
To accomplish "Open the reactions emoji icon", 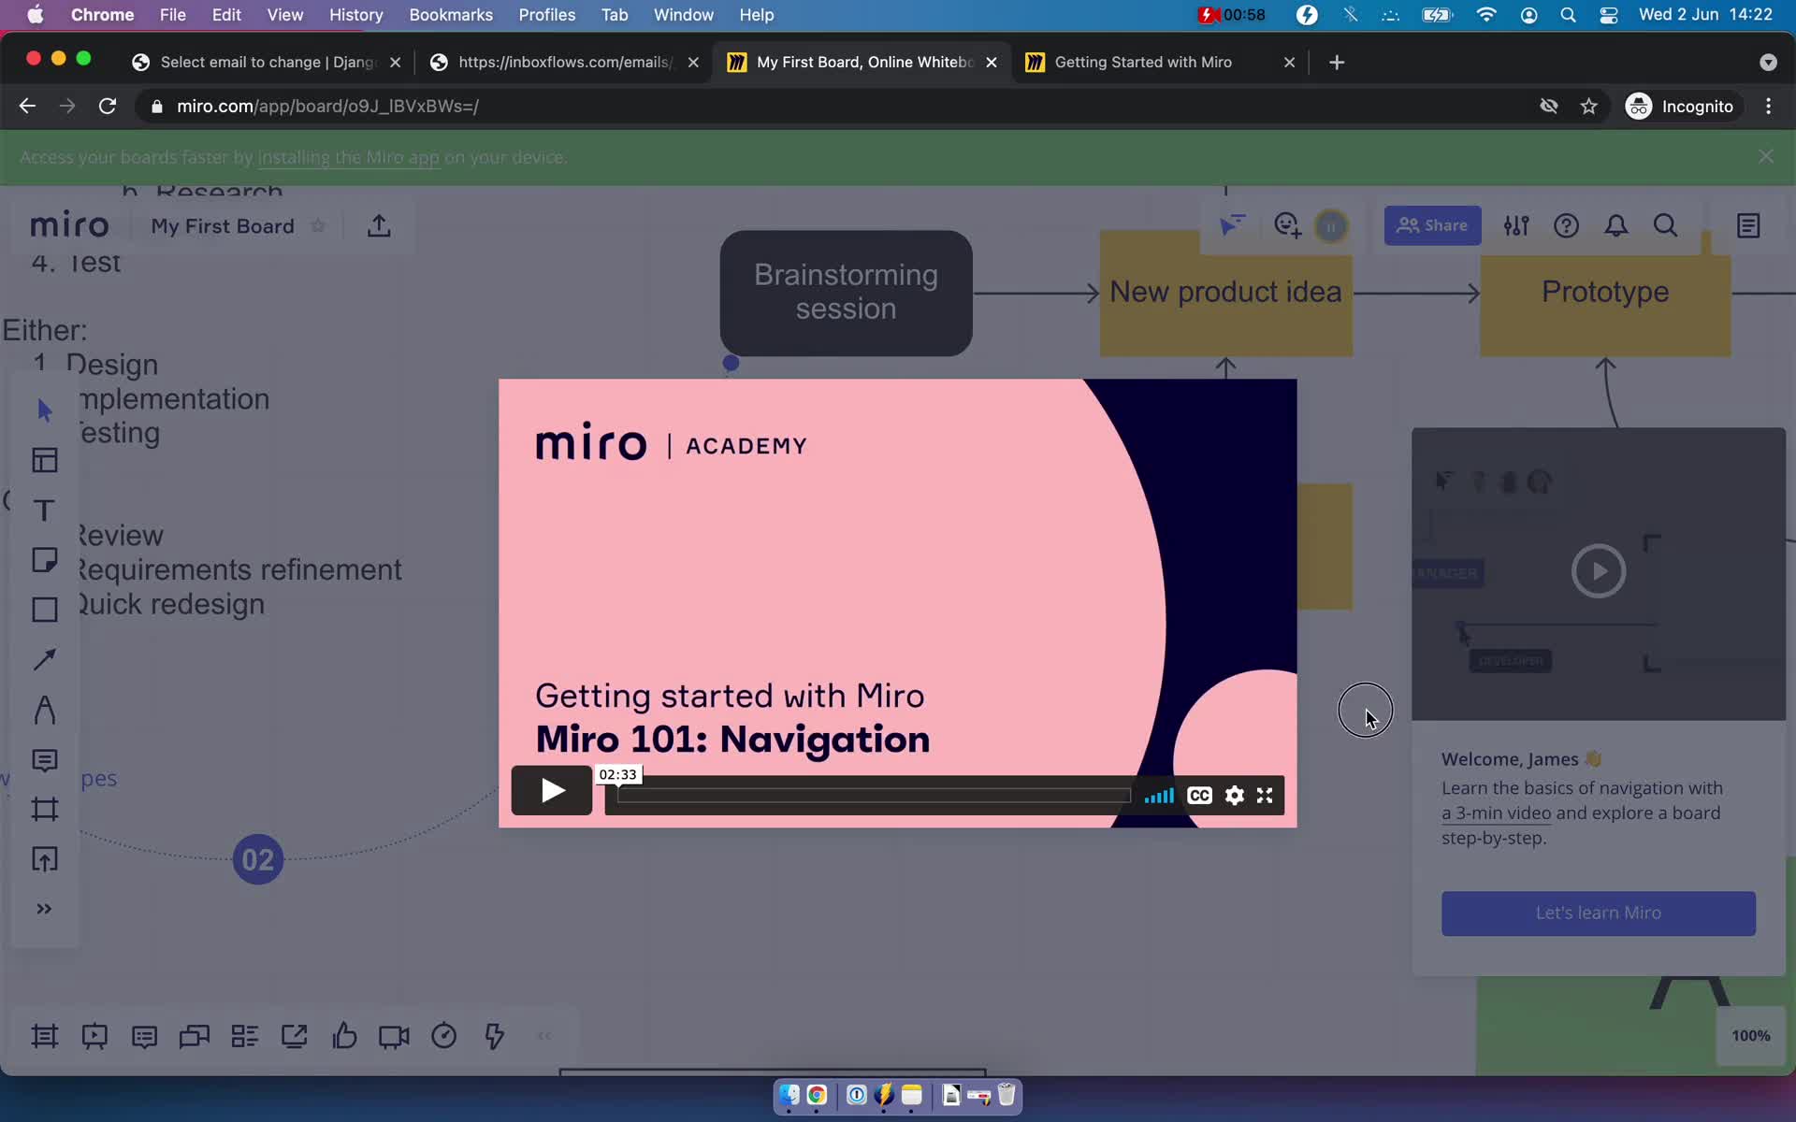I will [x=1287, y=225].
